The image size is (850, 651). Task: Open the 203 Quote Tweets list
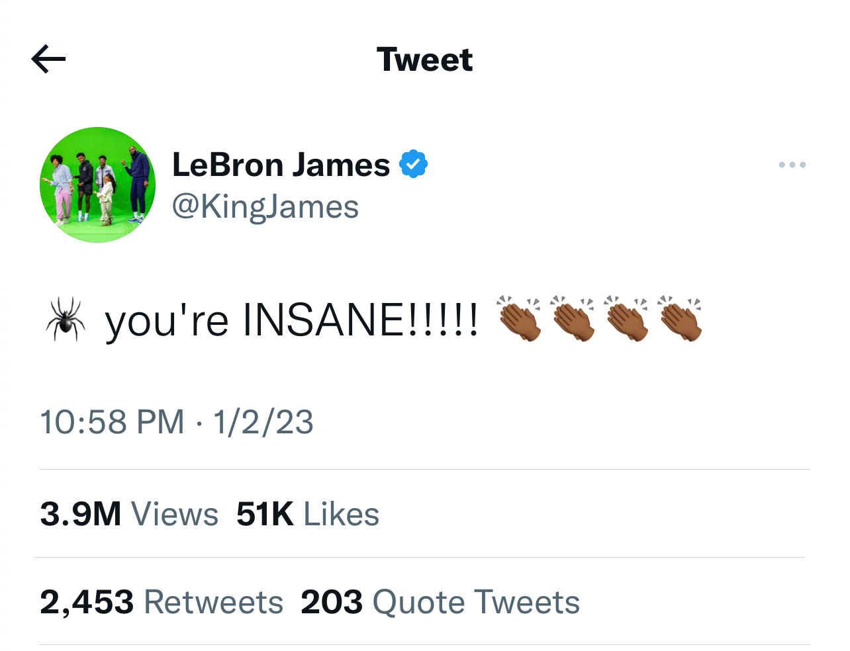[440, 602]
